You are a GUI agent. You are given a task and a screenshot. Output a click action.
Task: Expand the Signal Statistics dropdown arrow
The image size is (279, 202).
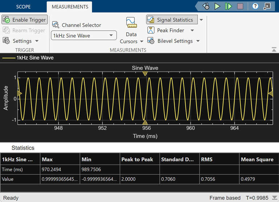point(201,20)
